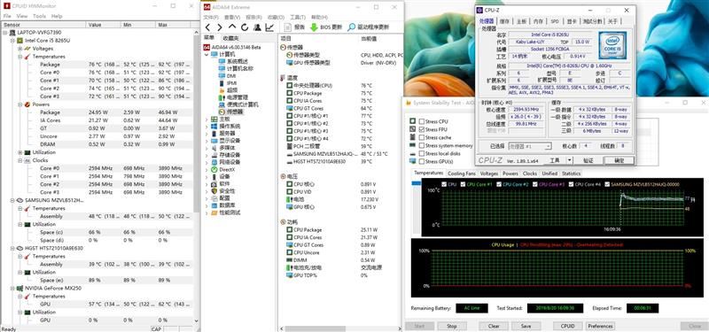Viewport: 709px width, 332px height.
Task: Enable the Stress GPU(s) checkbox
Action: [422, 162]
